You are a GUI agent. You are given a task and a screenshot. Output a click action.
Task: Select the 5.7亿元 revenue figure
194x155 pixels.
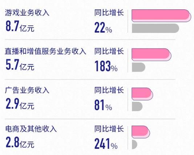(20, 65)
